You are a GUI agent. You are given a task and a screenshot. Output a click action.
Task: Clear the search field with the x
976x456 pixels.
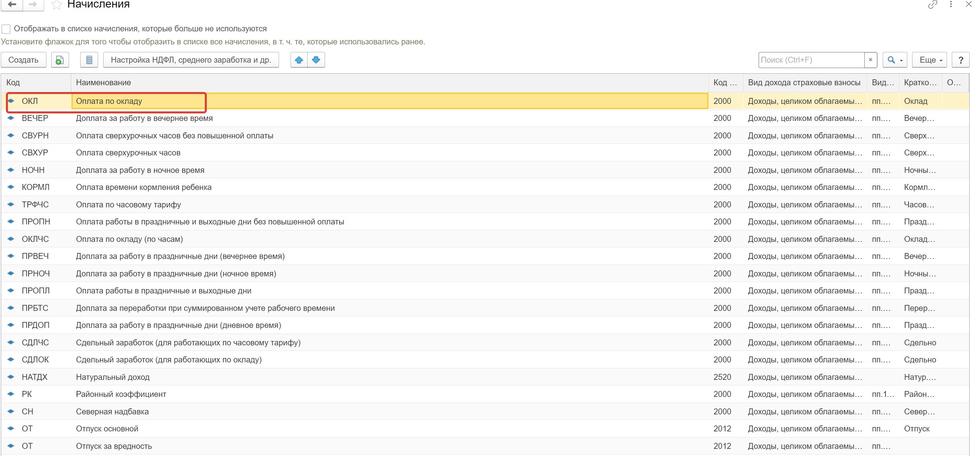click(870, 60)
